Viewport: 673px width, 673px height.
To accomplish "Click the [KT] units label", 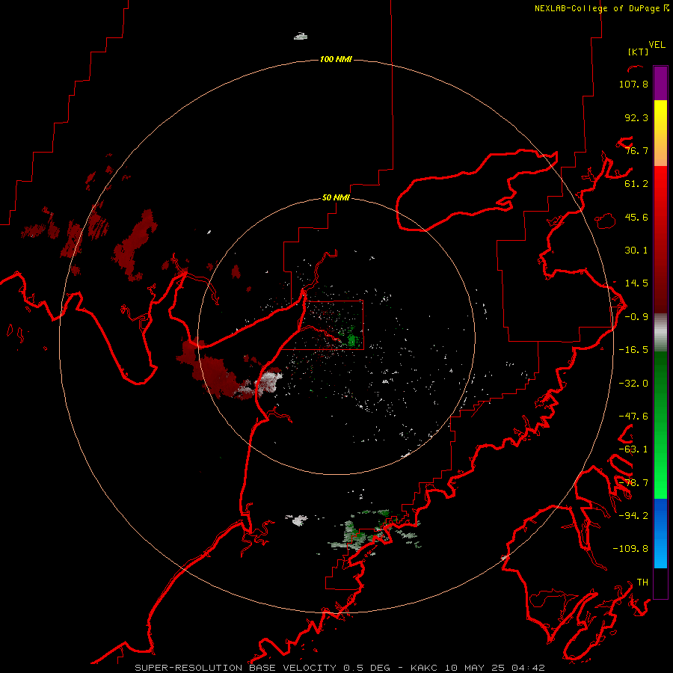I will pyautogui.click(x=639, y=52).
